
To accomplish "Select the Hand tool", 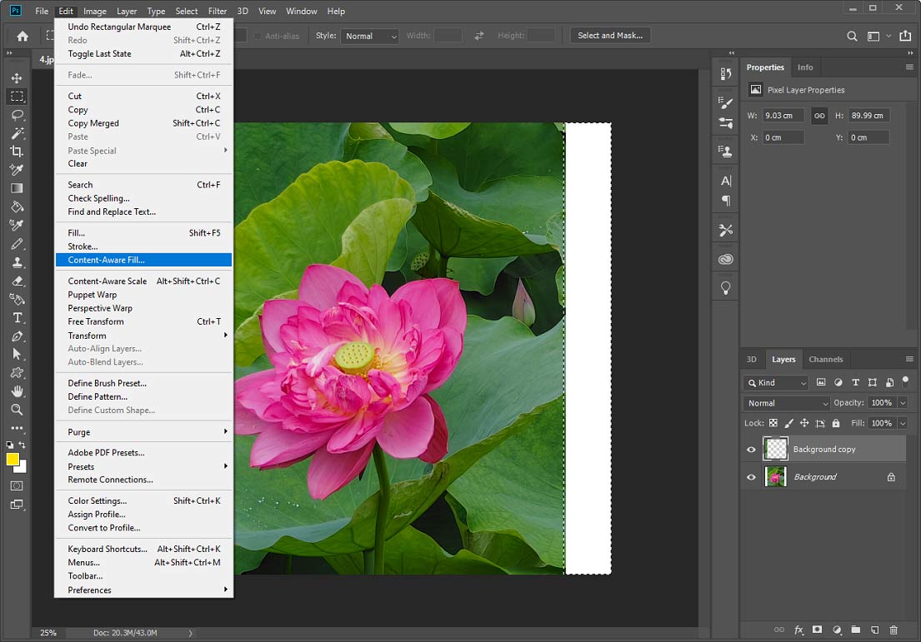I will coord(17,391).
